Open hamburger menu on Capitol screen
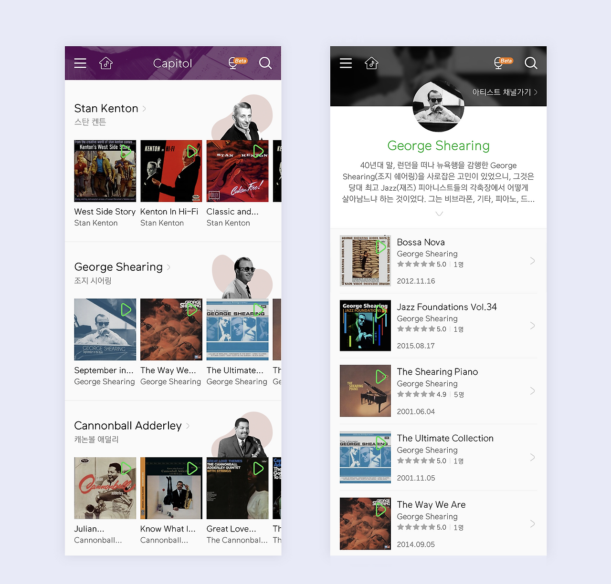The width and height of the screenshot is (611, 584). tap(80, 63)
